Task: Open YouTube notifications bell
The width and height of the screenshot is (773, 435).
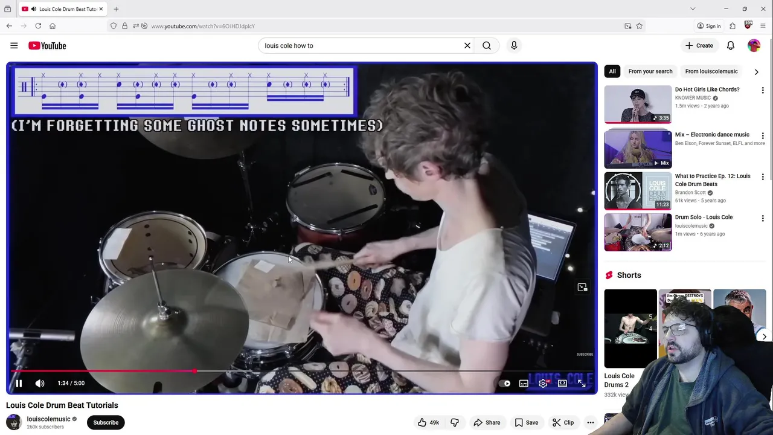Action: (731, 45)
